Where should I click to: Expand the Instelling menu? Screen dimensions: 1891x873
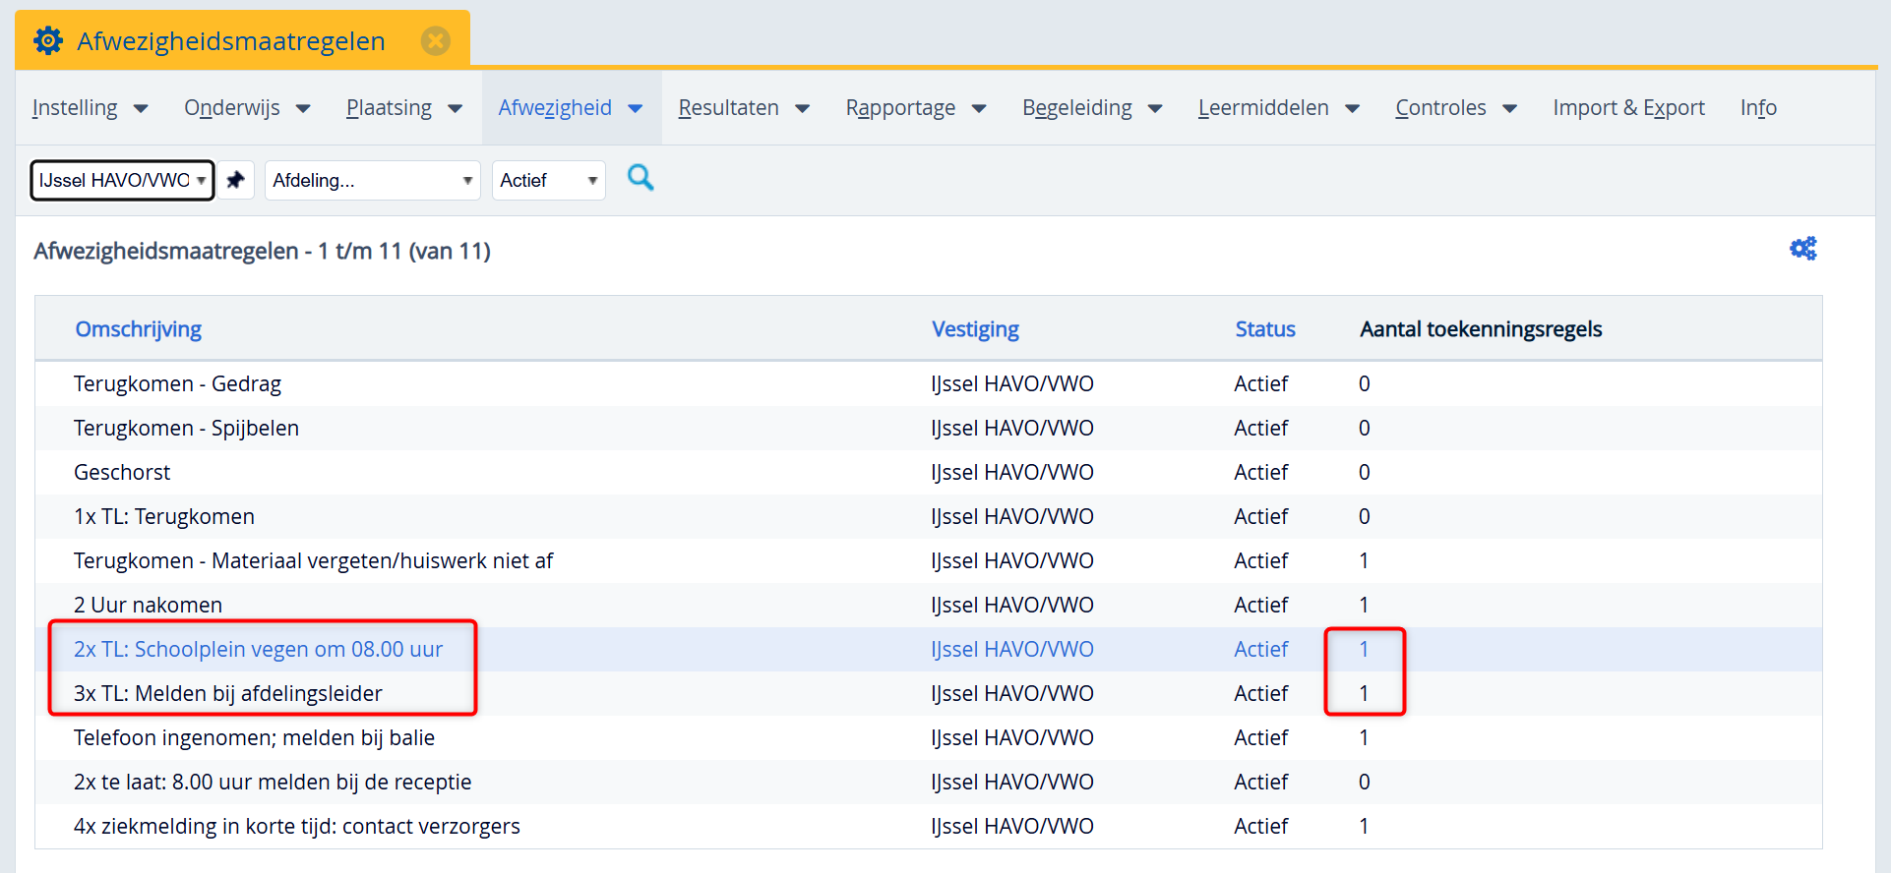(90, 108)
